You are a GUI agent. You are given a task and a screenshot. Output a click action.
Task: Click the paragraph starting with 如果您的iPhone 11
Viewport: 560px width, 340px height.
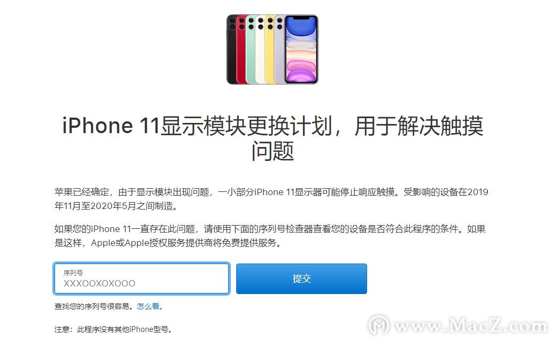(270, 236)
